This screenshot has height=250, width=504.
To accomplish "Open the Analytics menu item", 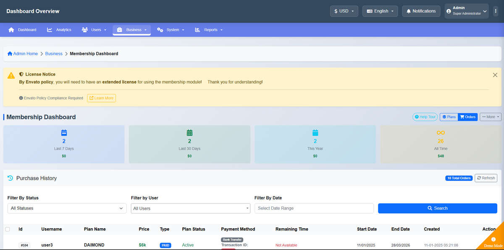I will point(59,30).
